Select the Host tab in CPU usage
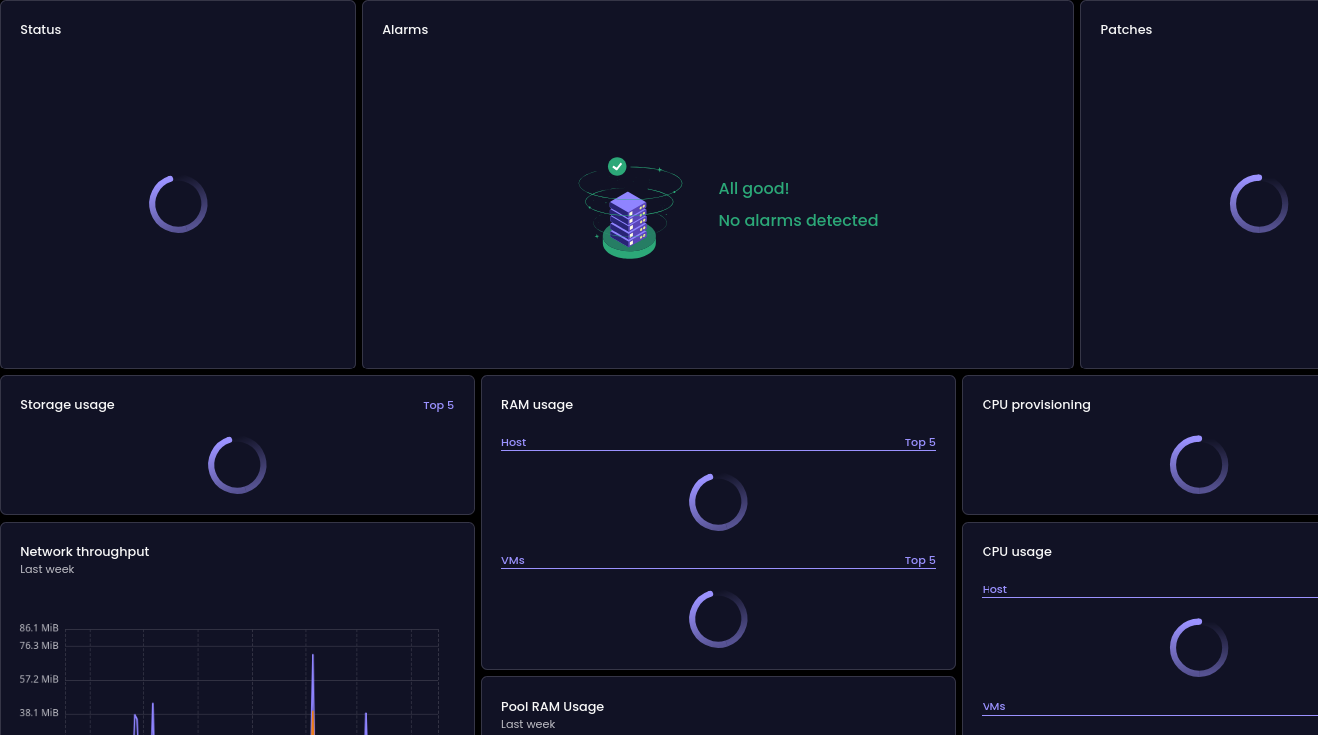This screenshot has width=1318, height=735. 994,589
